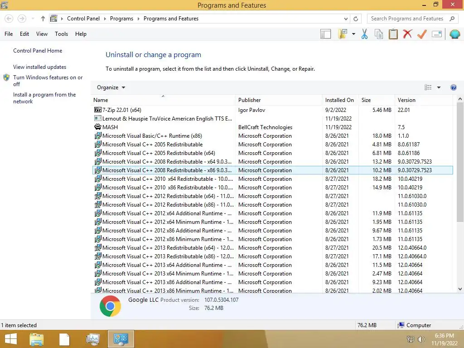Open Classic Shell settings shell icon

pos(455,34)
